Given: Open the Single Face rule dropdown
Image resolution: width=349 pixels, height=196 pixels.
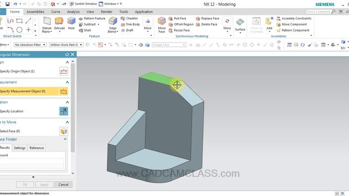Looking at the screenshot, I should point(169,45).
